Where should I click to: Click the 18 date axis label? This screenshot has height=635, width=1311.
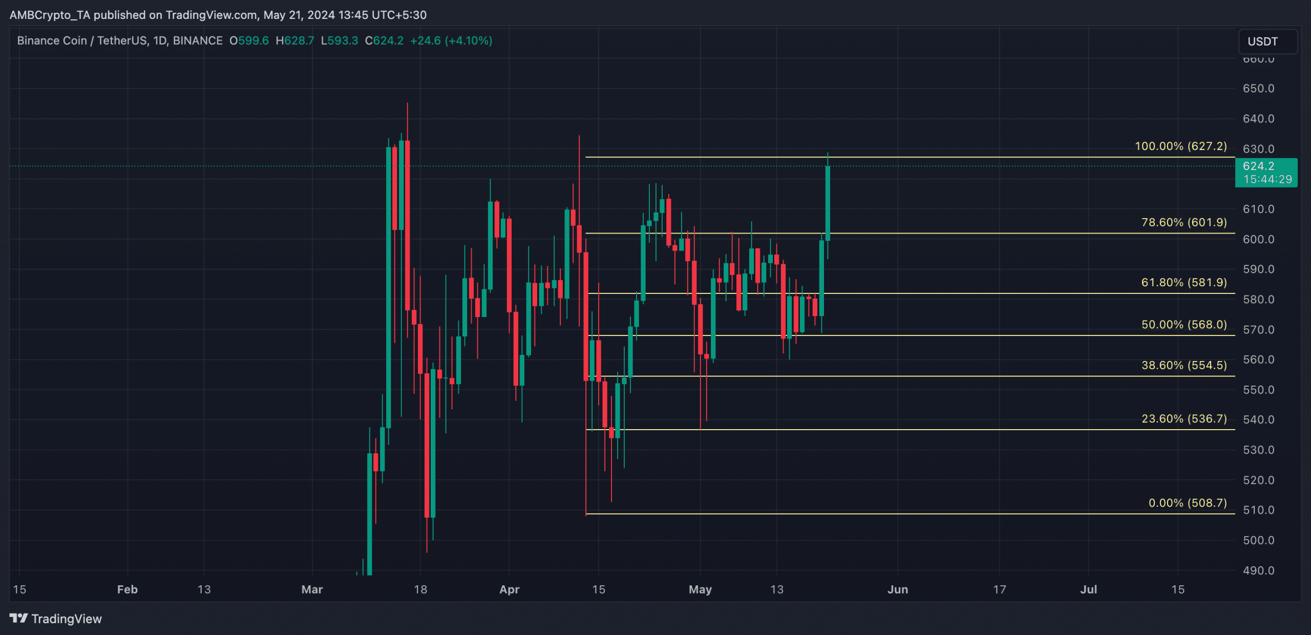click(420, 589)
